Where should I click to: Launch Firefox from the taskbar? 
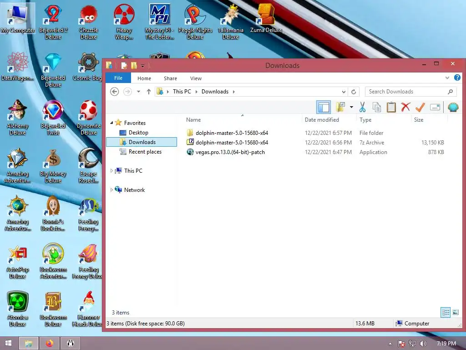point(49,343)
